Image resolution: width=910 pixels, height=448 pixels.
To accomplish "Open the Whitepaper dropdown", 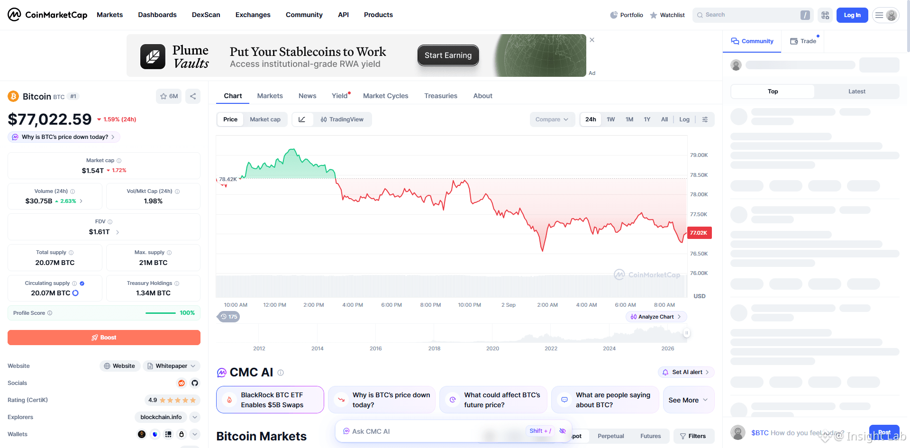I will (171, 366).
